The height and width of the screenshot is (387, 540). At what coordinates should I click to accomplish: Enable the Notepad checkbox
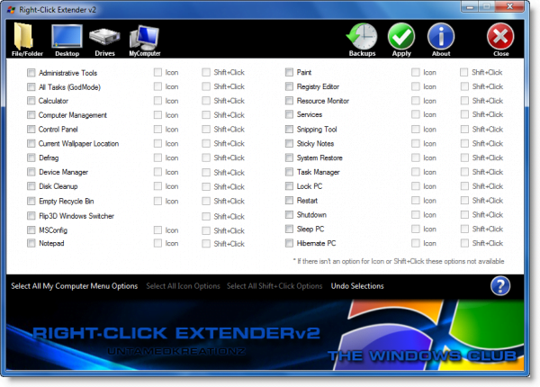(x=31, y=243)
